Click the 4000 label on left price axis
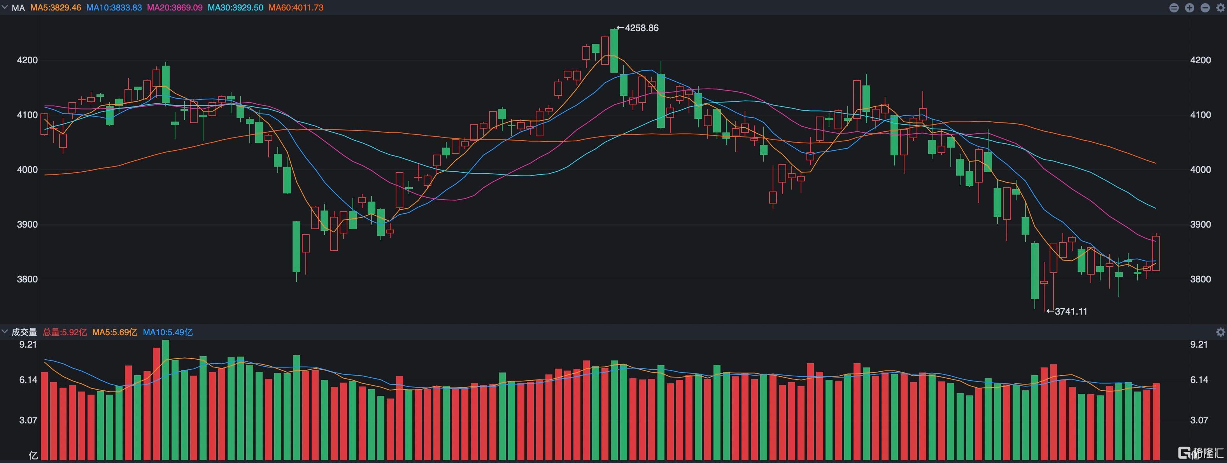This screenshot has width=1227, height=463. (x=27, y=170)
